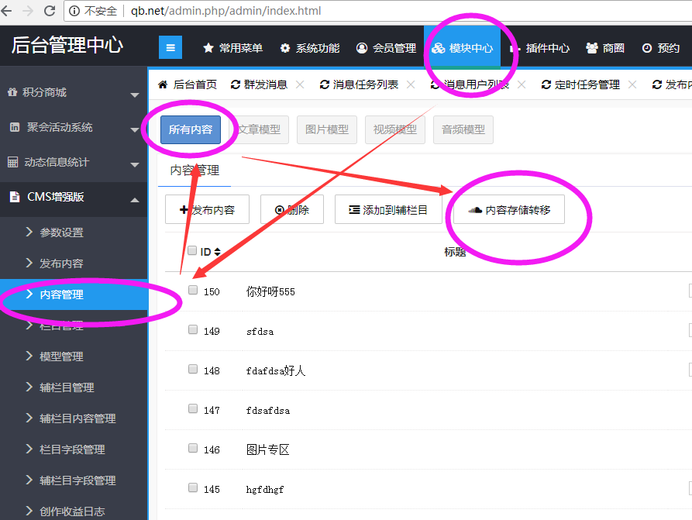Click the gear icon beside 系统功能
The width and height of the screenshot is (692, 520).
click(x=285, y=48)
